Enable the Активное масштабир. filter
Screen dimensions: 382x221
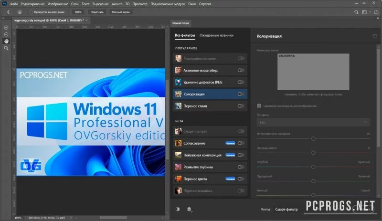click(x=241, y=71)
